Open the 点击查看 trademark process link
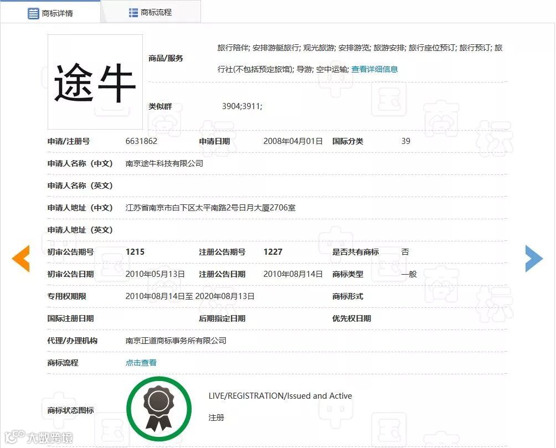 coord(141,363)
